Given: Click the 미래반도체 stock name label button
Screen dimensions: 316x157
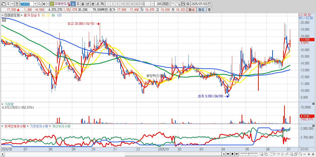Looking at the screenshot, I should 62,4.
